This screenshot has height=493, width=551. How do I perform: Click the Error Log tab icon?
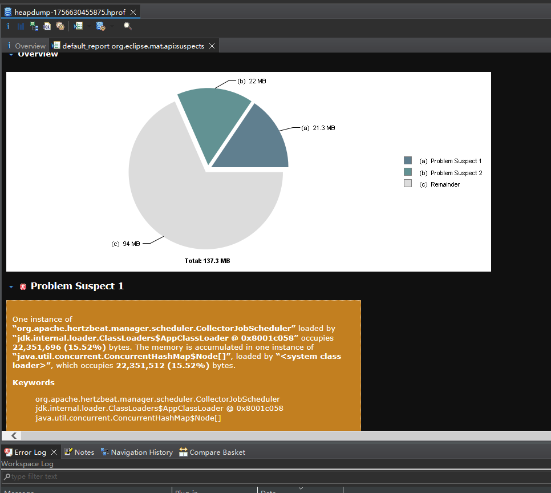8,452
